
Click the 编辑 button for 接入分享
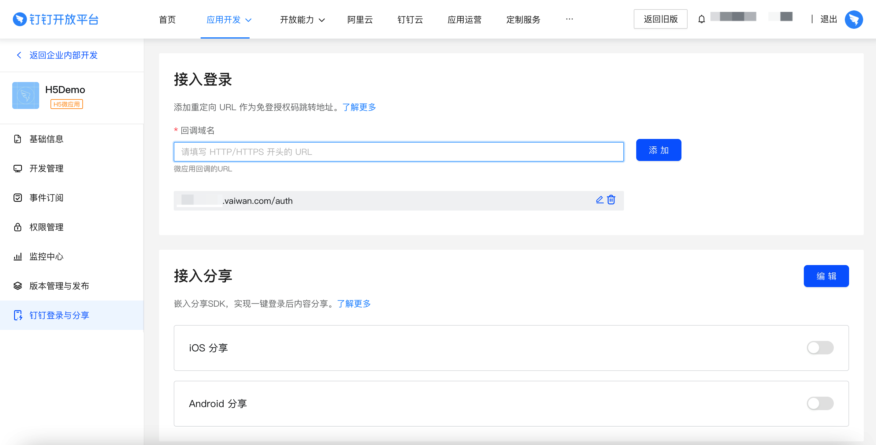pyautogui.click(x=826, y=276)
